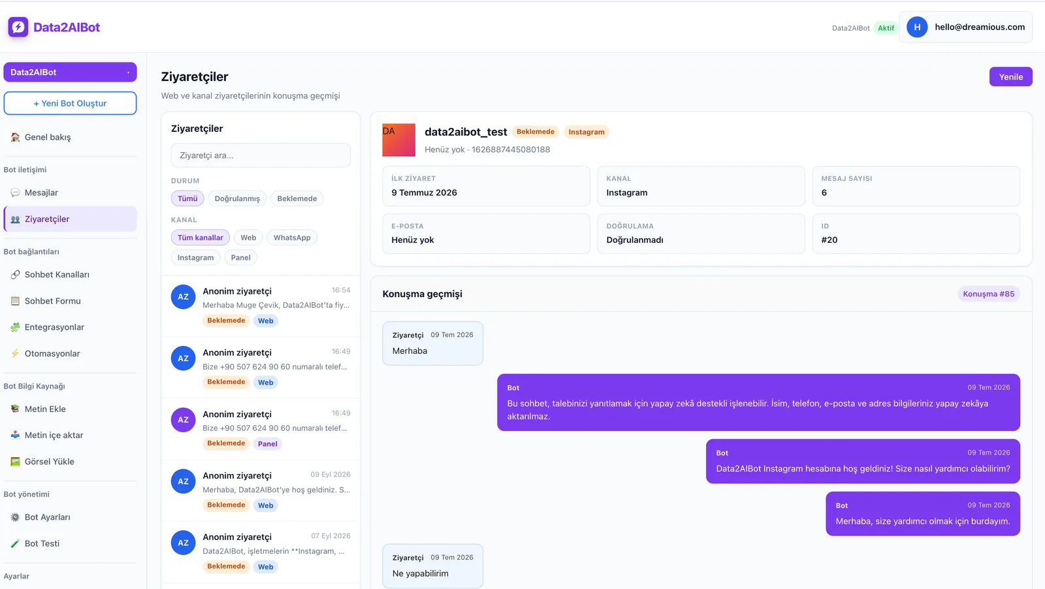
Task: Open Bot Testi page
Action: tap(70, 543)
